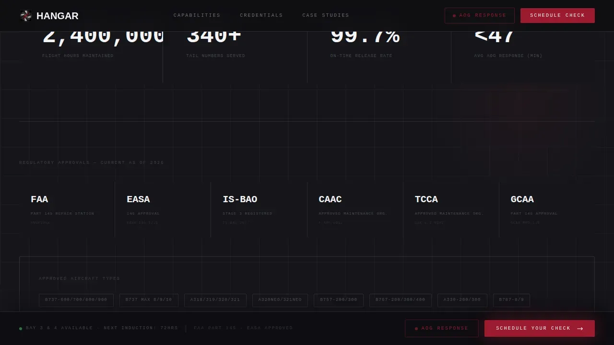Select the GCAA approval card
The height and width of the screenshot is (345, 614).
coord(547,210)
